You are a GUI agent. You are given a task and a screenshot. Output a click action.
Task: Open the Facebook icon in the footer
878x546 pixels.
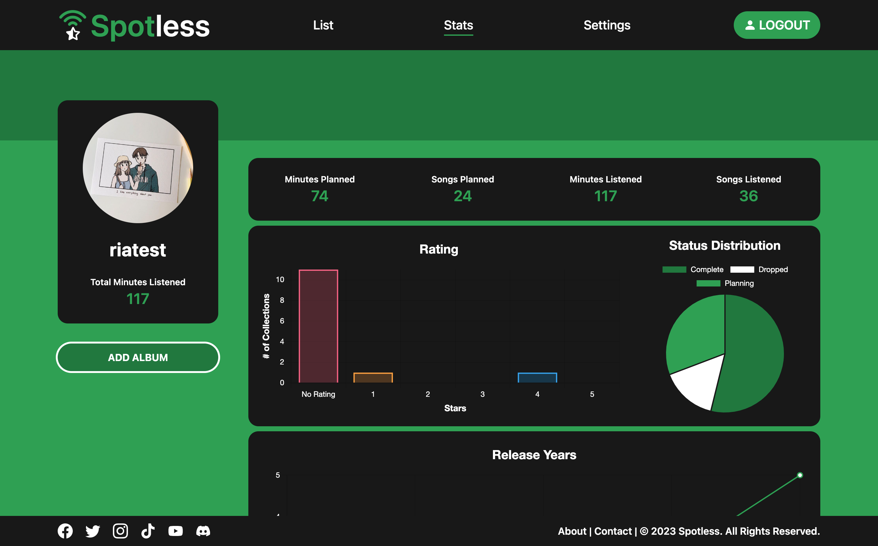pos(65,531)
